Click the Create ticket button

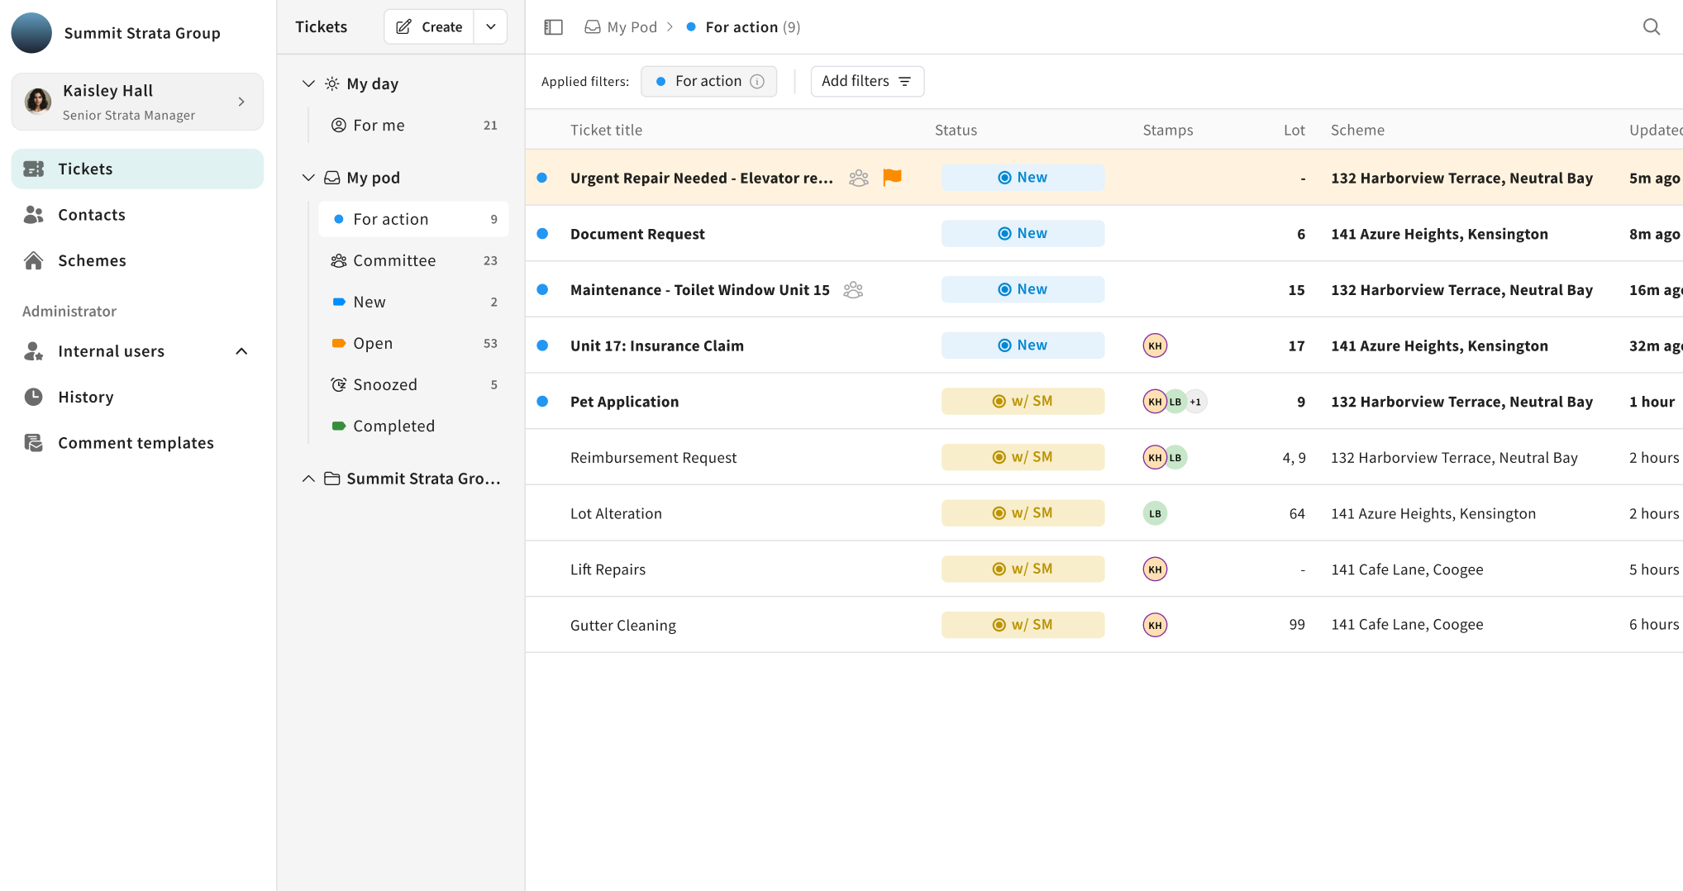429,27
